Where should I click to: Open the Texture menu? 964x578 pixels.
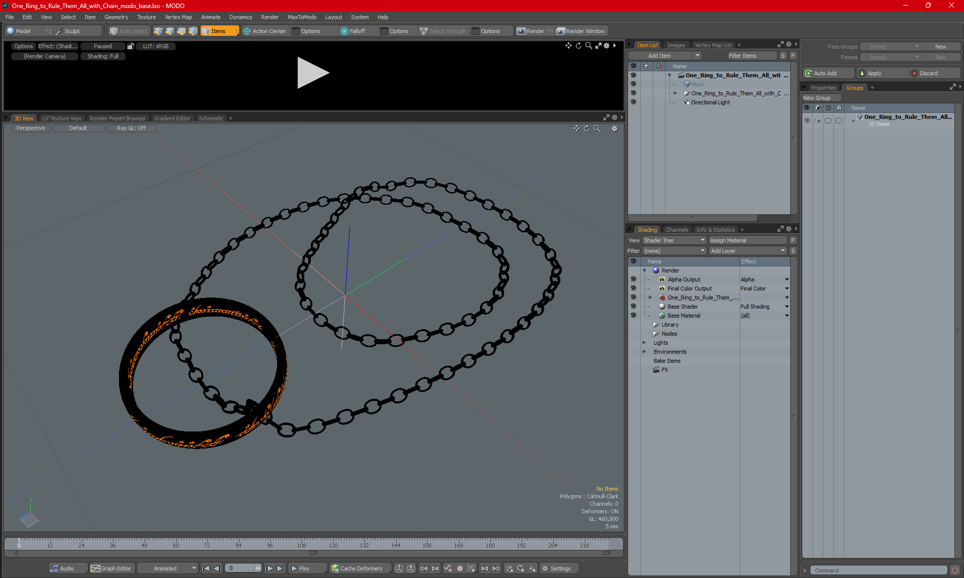146,17
